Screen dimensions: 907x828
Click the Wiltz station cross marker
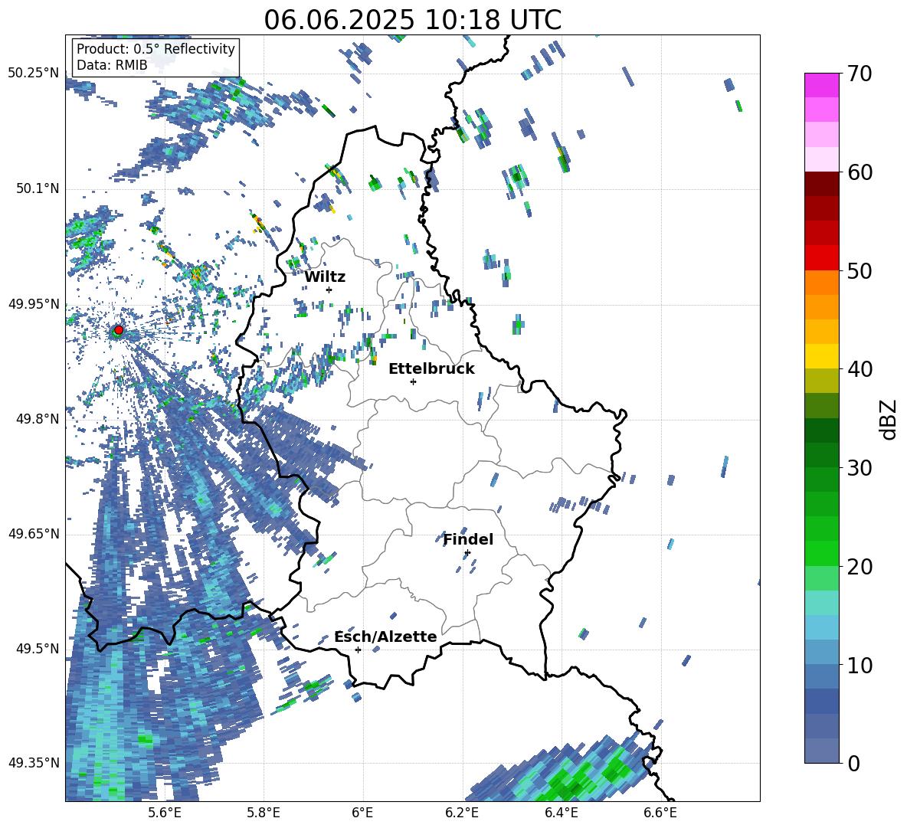point(329,290)
